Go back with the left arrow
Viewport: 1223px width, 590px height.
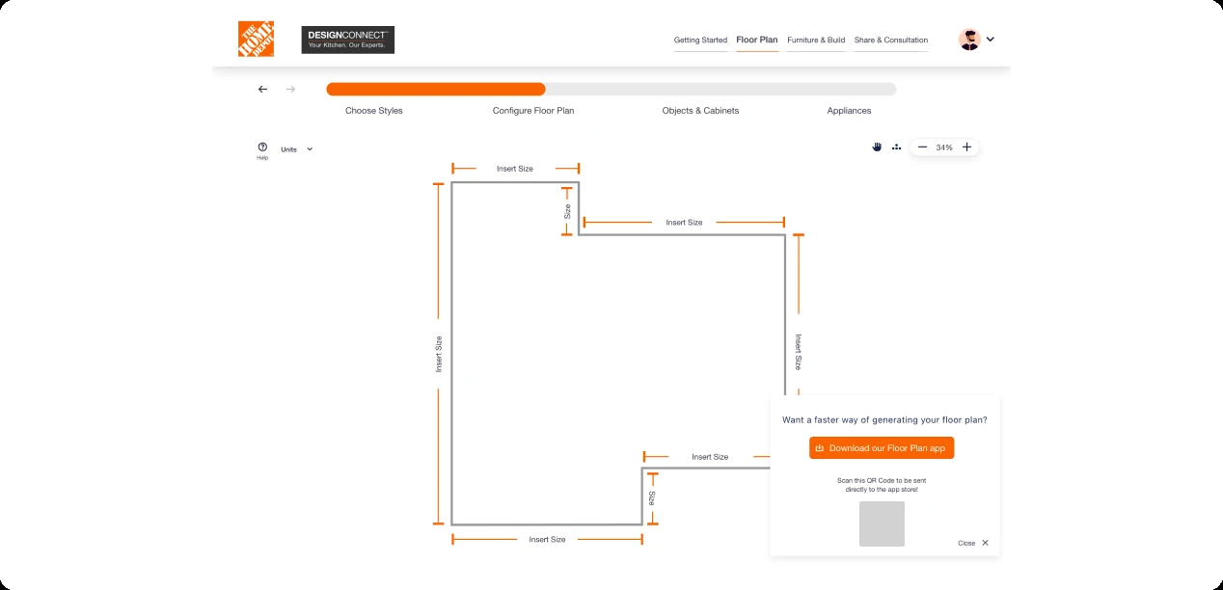coord(262,90)
